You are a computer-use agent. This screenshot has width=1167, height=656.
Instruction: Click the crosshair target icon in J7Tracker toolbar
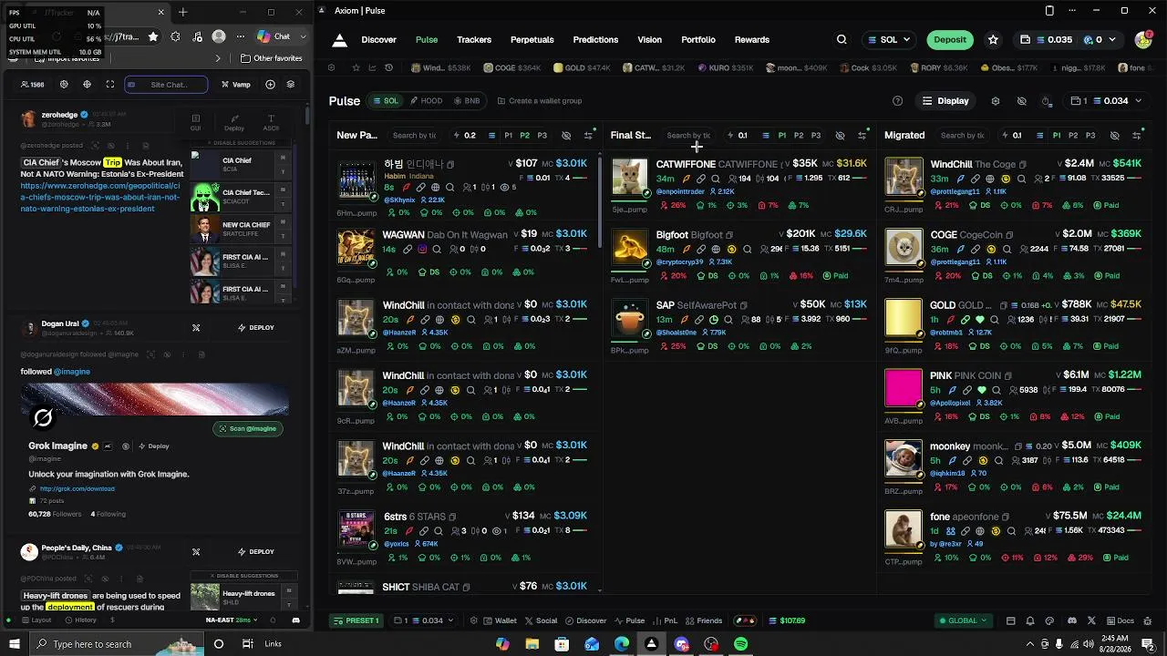(87, 85)
